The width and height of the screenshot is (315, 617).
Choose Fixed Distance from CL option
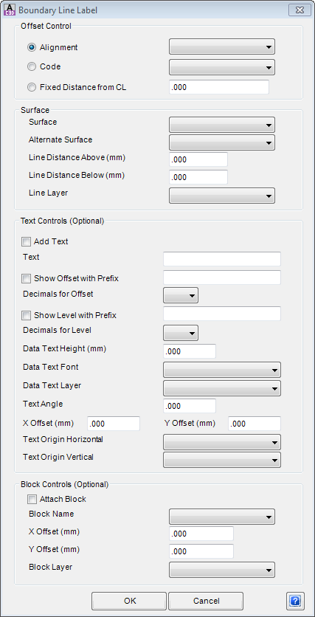coord(32,87)
